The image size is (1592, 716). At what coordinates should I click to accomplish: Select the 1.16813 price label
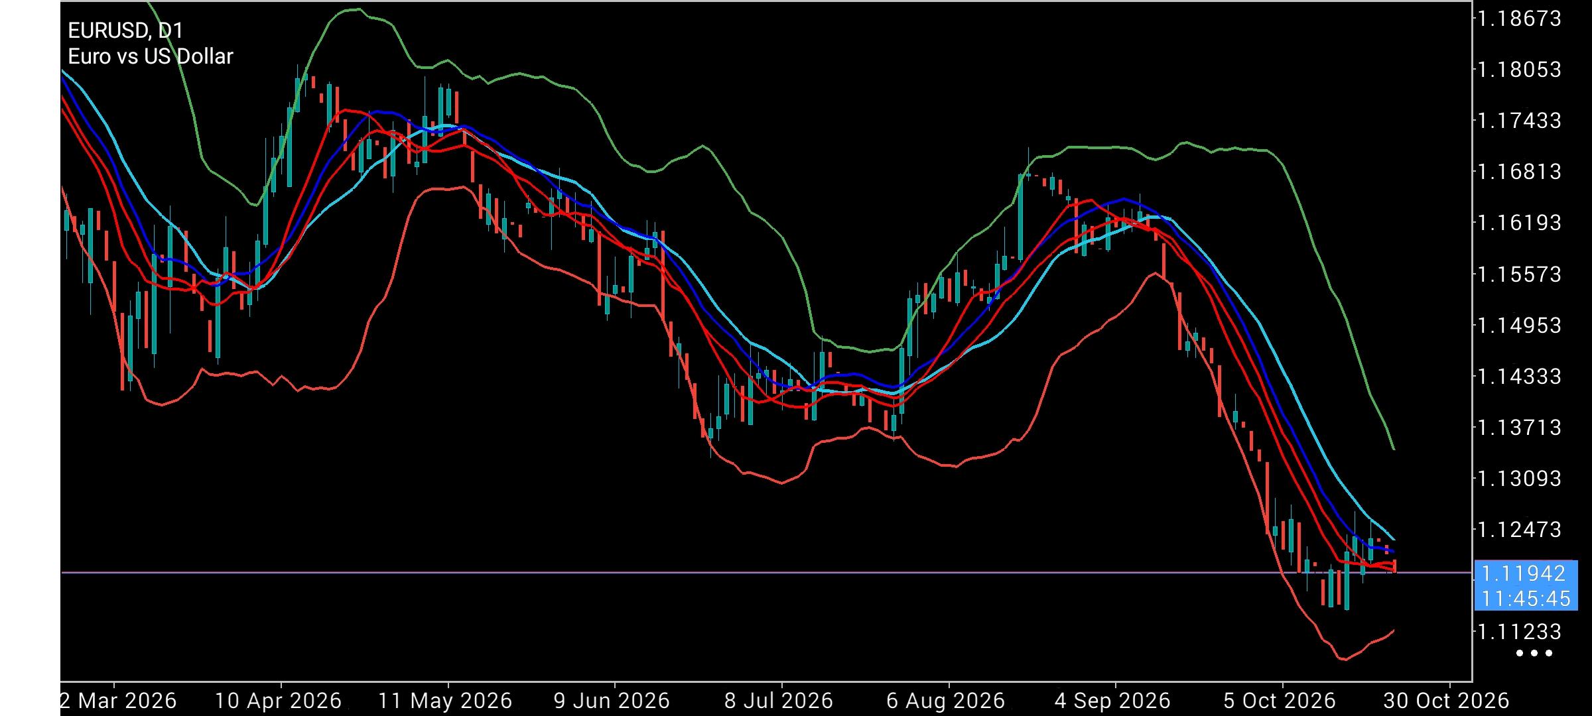tap(1518, 172)
